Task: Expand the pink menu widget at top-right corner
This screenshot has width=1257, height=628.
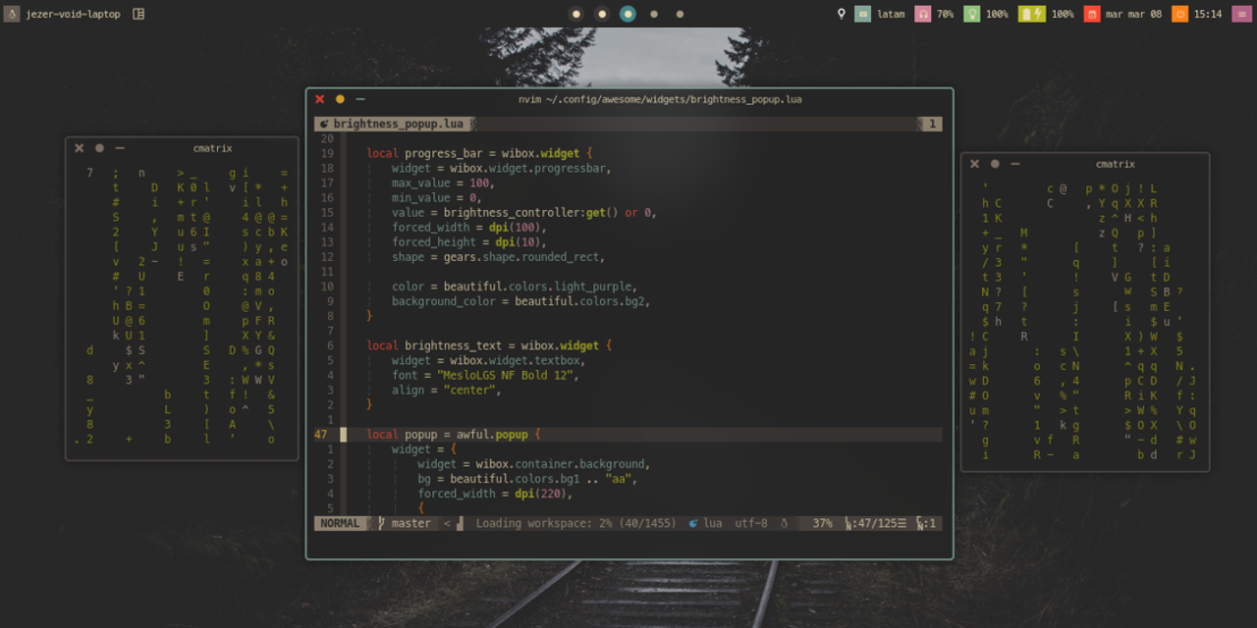Action: [x=1244, y=14]
